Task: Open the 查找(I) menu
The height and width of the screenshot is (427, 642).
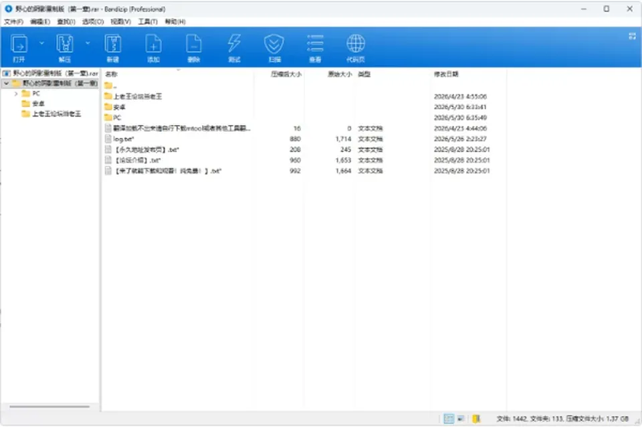Action: [x=66, y=21]
